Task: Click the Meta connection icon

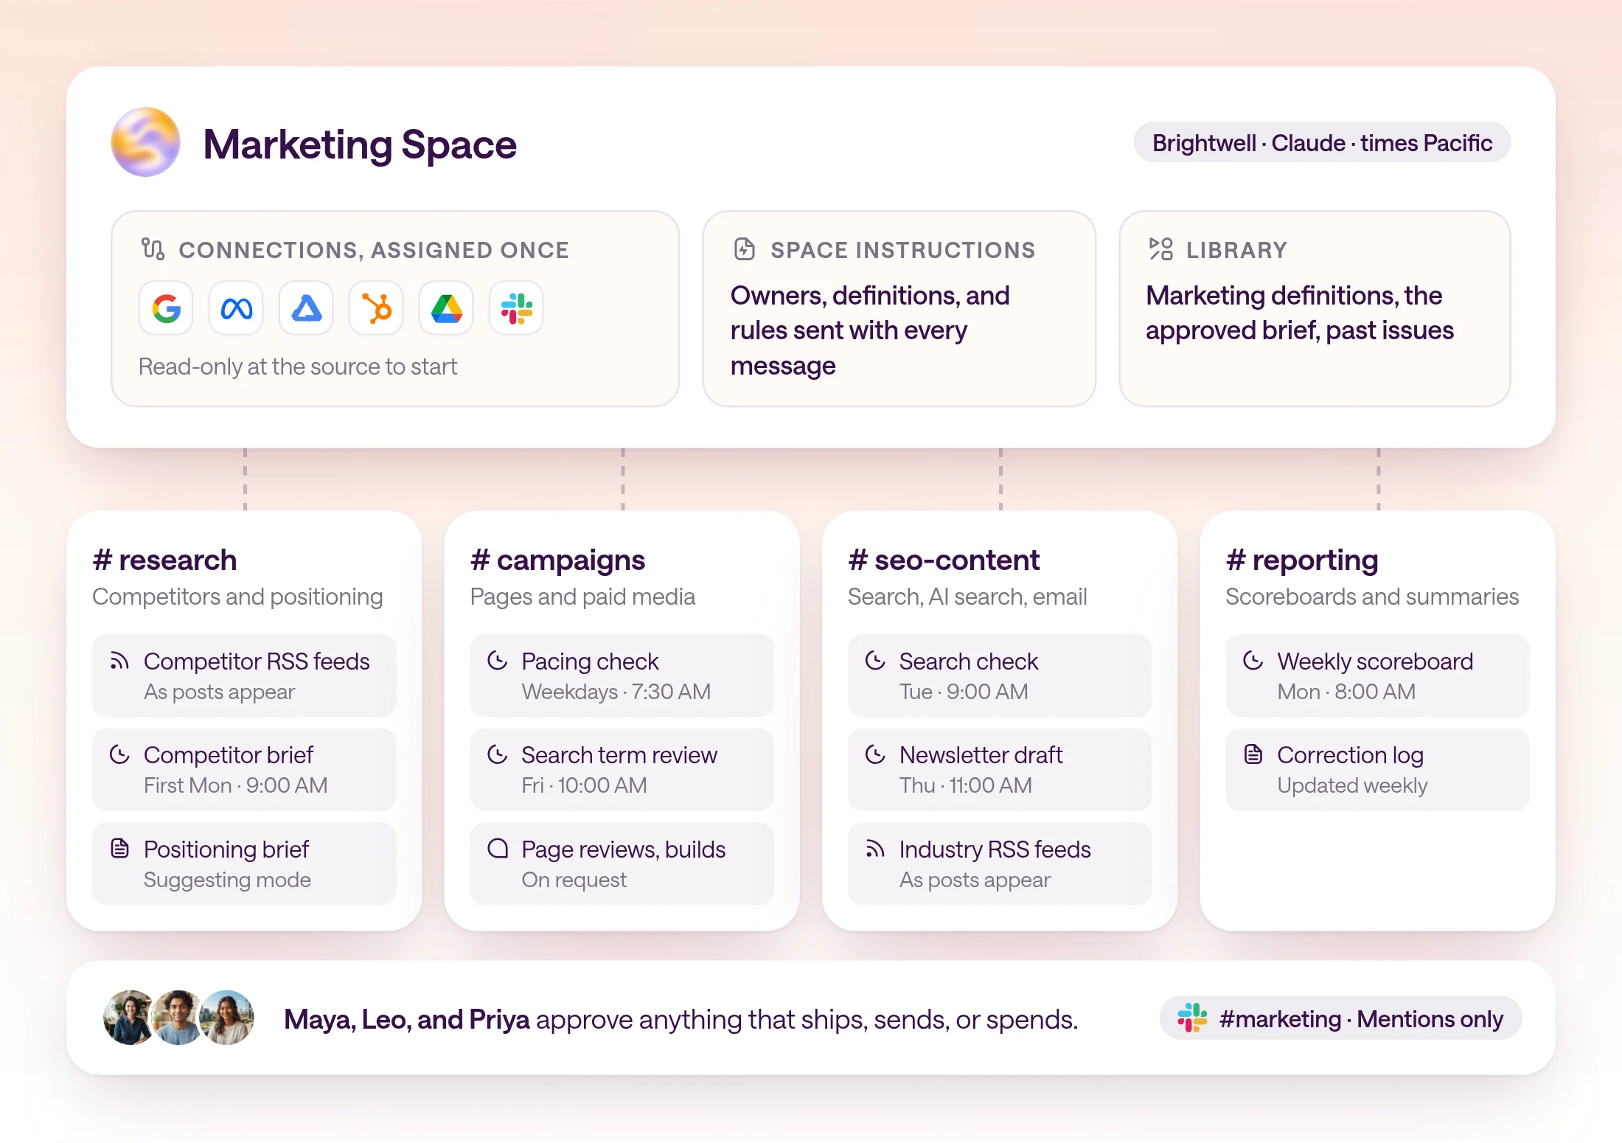Action: click(x=236, y=308)
